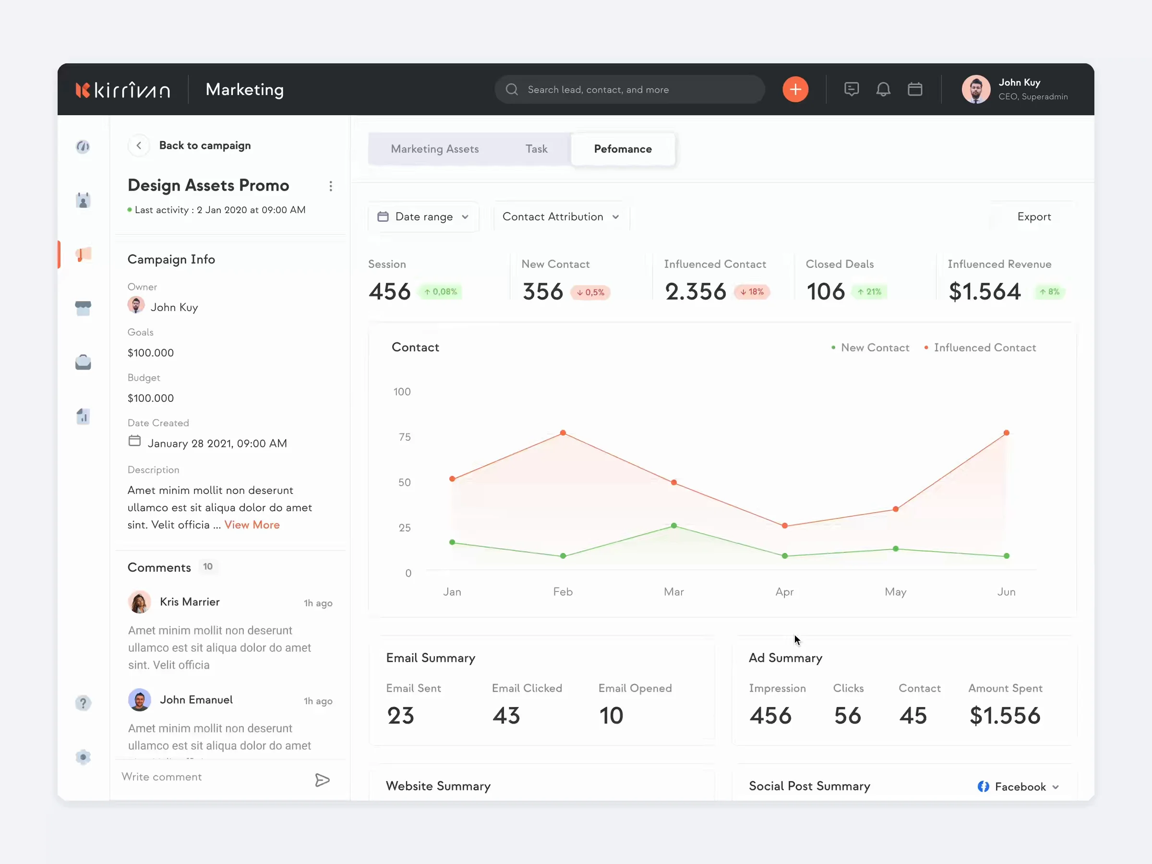Switch to the Task tab

click(537, 149)
